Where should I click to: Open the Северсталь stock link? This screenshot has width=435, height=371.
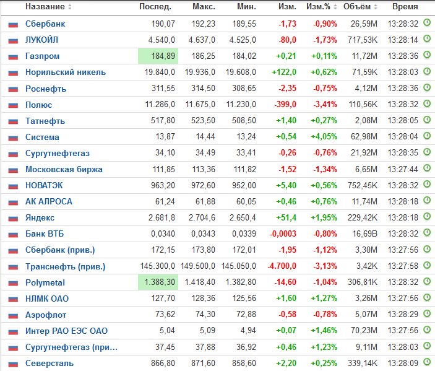(50, 363)
